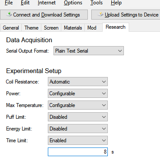
Task: Click the Power label
Action: [13, 94]
